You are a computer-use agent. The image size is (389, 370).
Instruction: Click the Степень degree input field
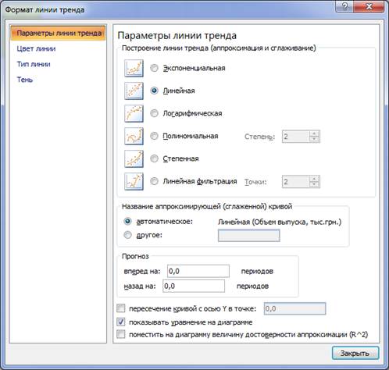296,137
